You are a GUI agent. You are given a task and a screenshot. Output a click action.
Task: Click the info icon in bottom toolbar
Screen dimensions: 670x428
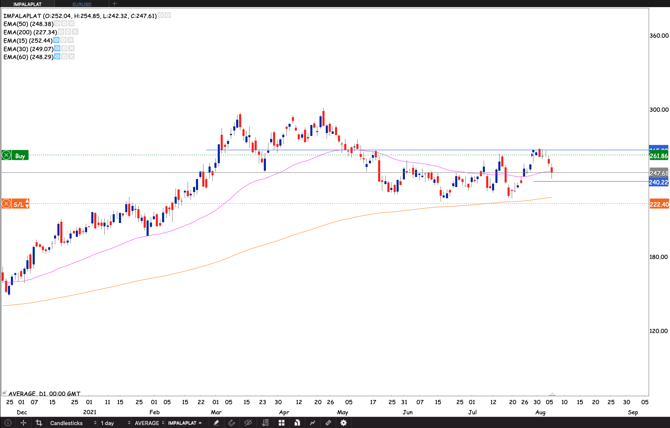point(8,423)
